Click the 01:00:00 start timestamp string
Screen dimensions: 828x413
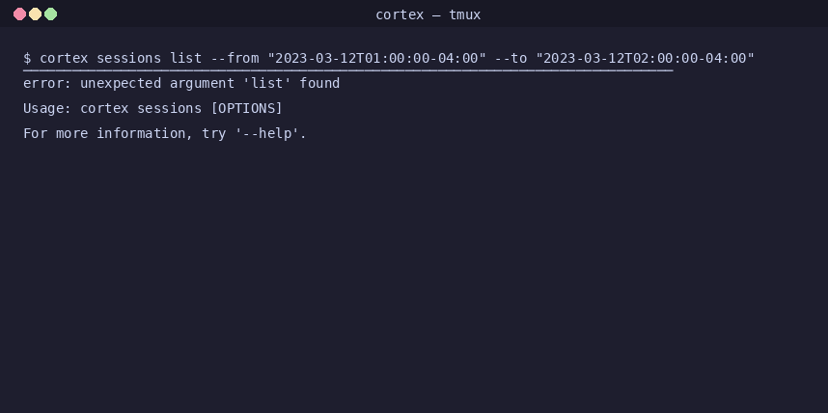coord(376,58)
